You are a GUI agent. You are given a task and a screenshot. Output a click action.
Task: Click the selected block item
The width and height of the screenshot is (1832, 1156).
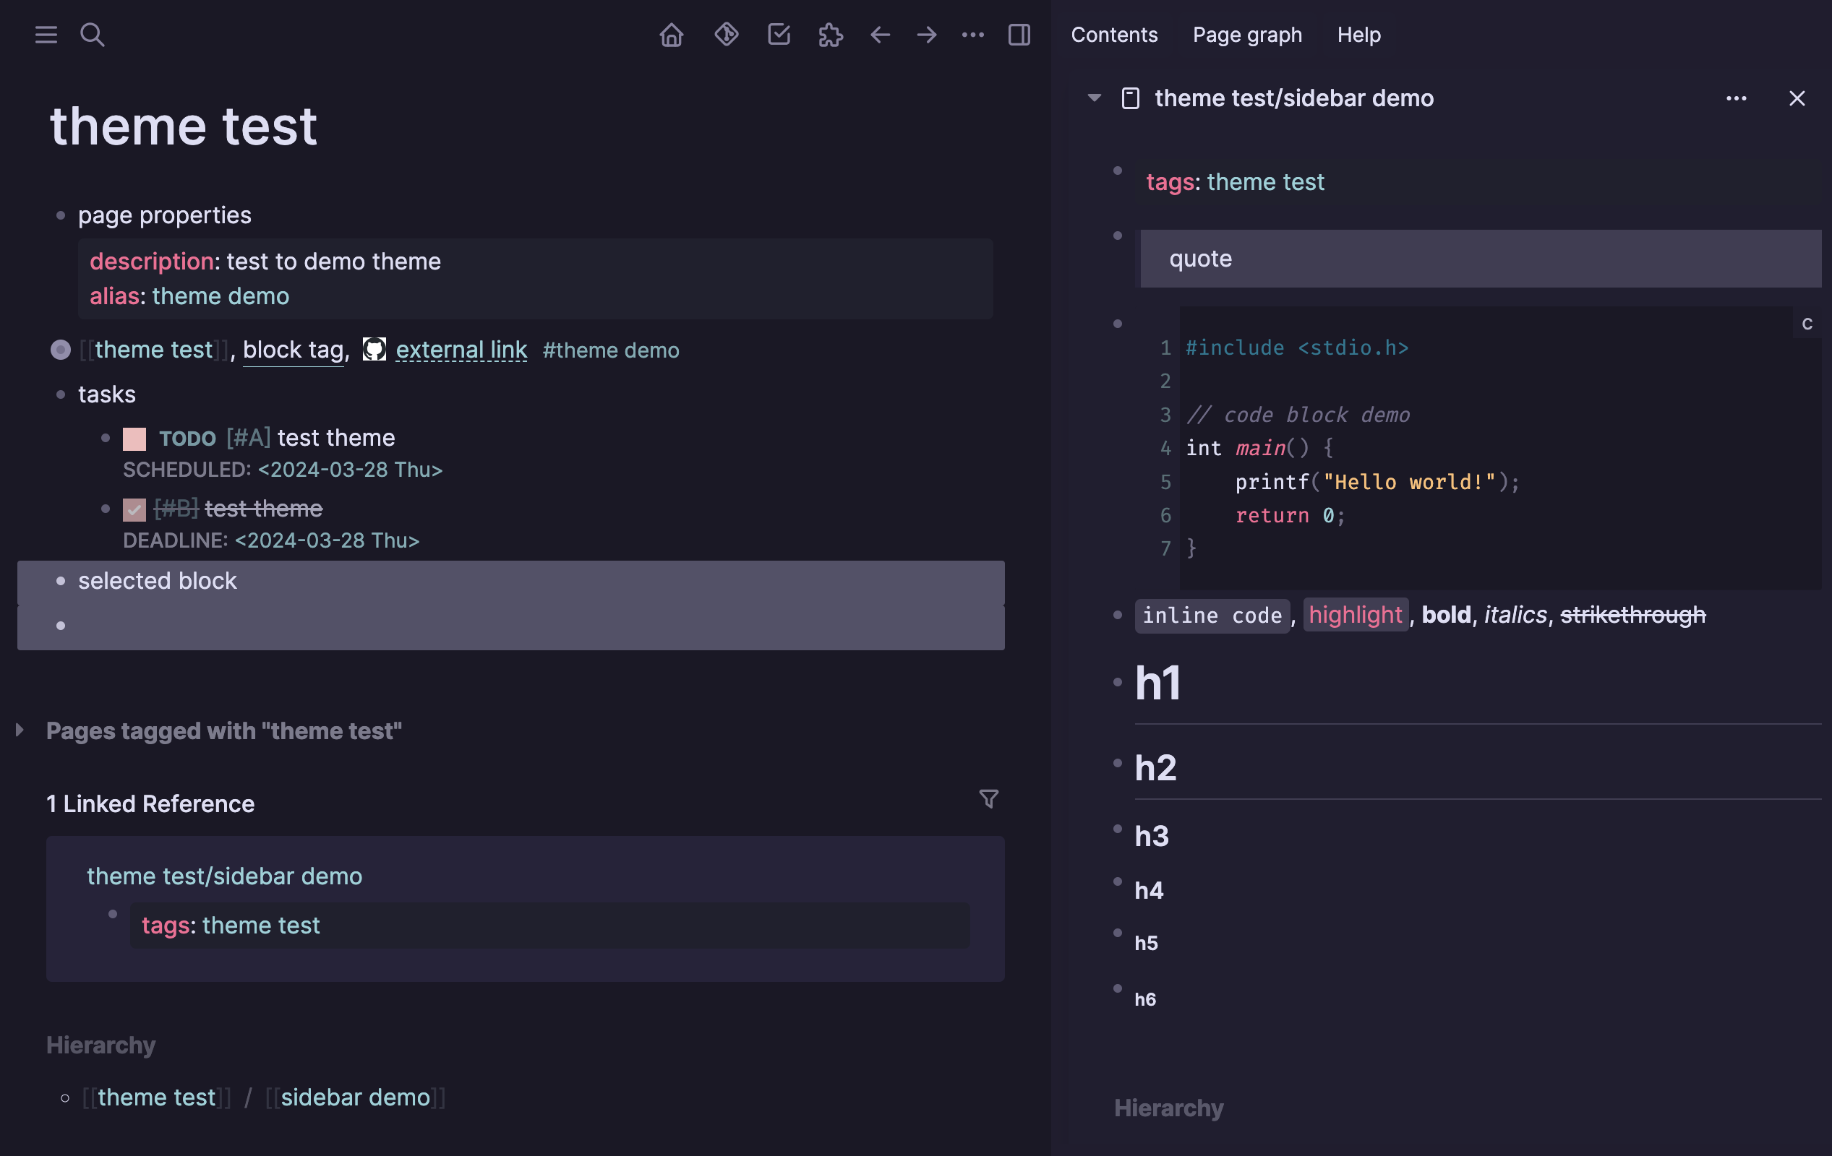click(x=157, y=581)
